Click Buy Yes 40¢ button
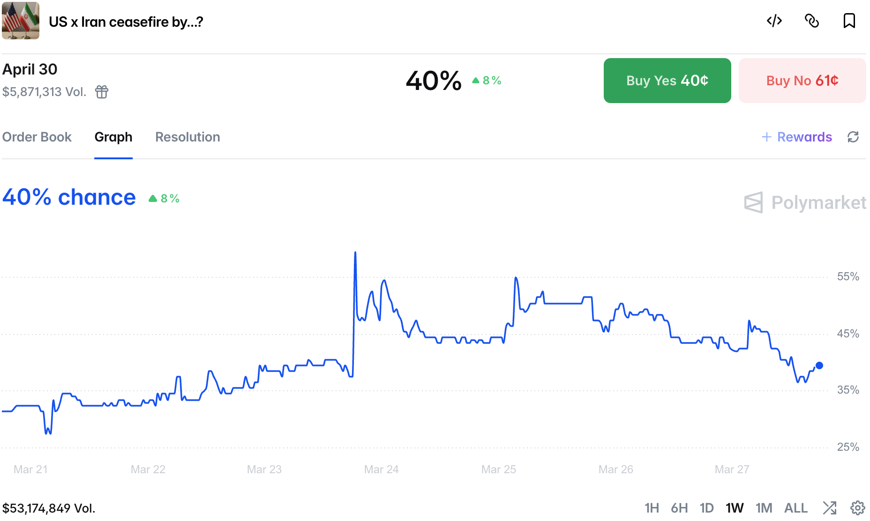The width and height of the screenshot is (870, 521). point(667,81)
